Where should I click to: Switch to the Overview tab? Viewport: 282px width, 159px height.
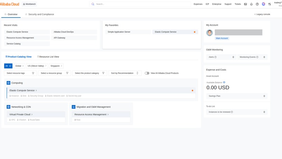click(11, 14)
